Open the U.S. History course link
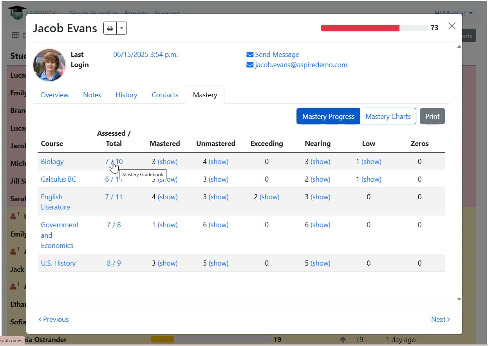488x346 pixels. 58,263
